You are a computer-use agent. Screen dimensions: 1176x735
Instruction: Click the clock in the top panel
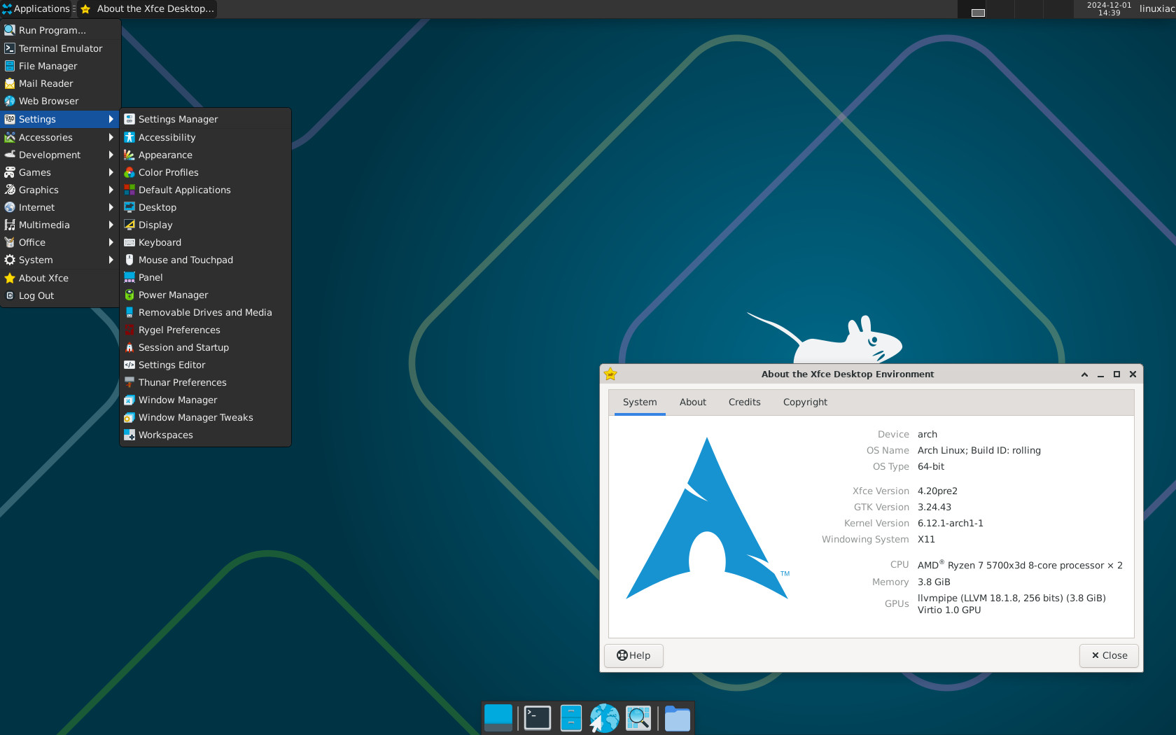1109,8
